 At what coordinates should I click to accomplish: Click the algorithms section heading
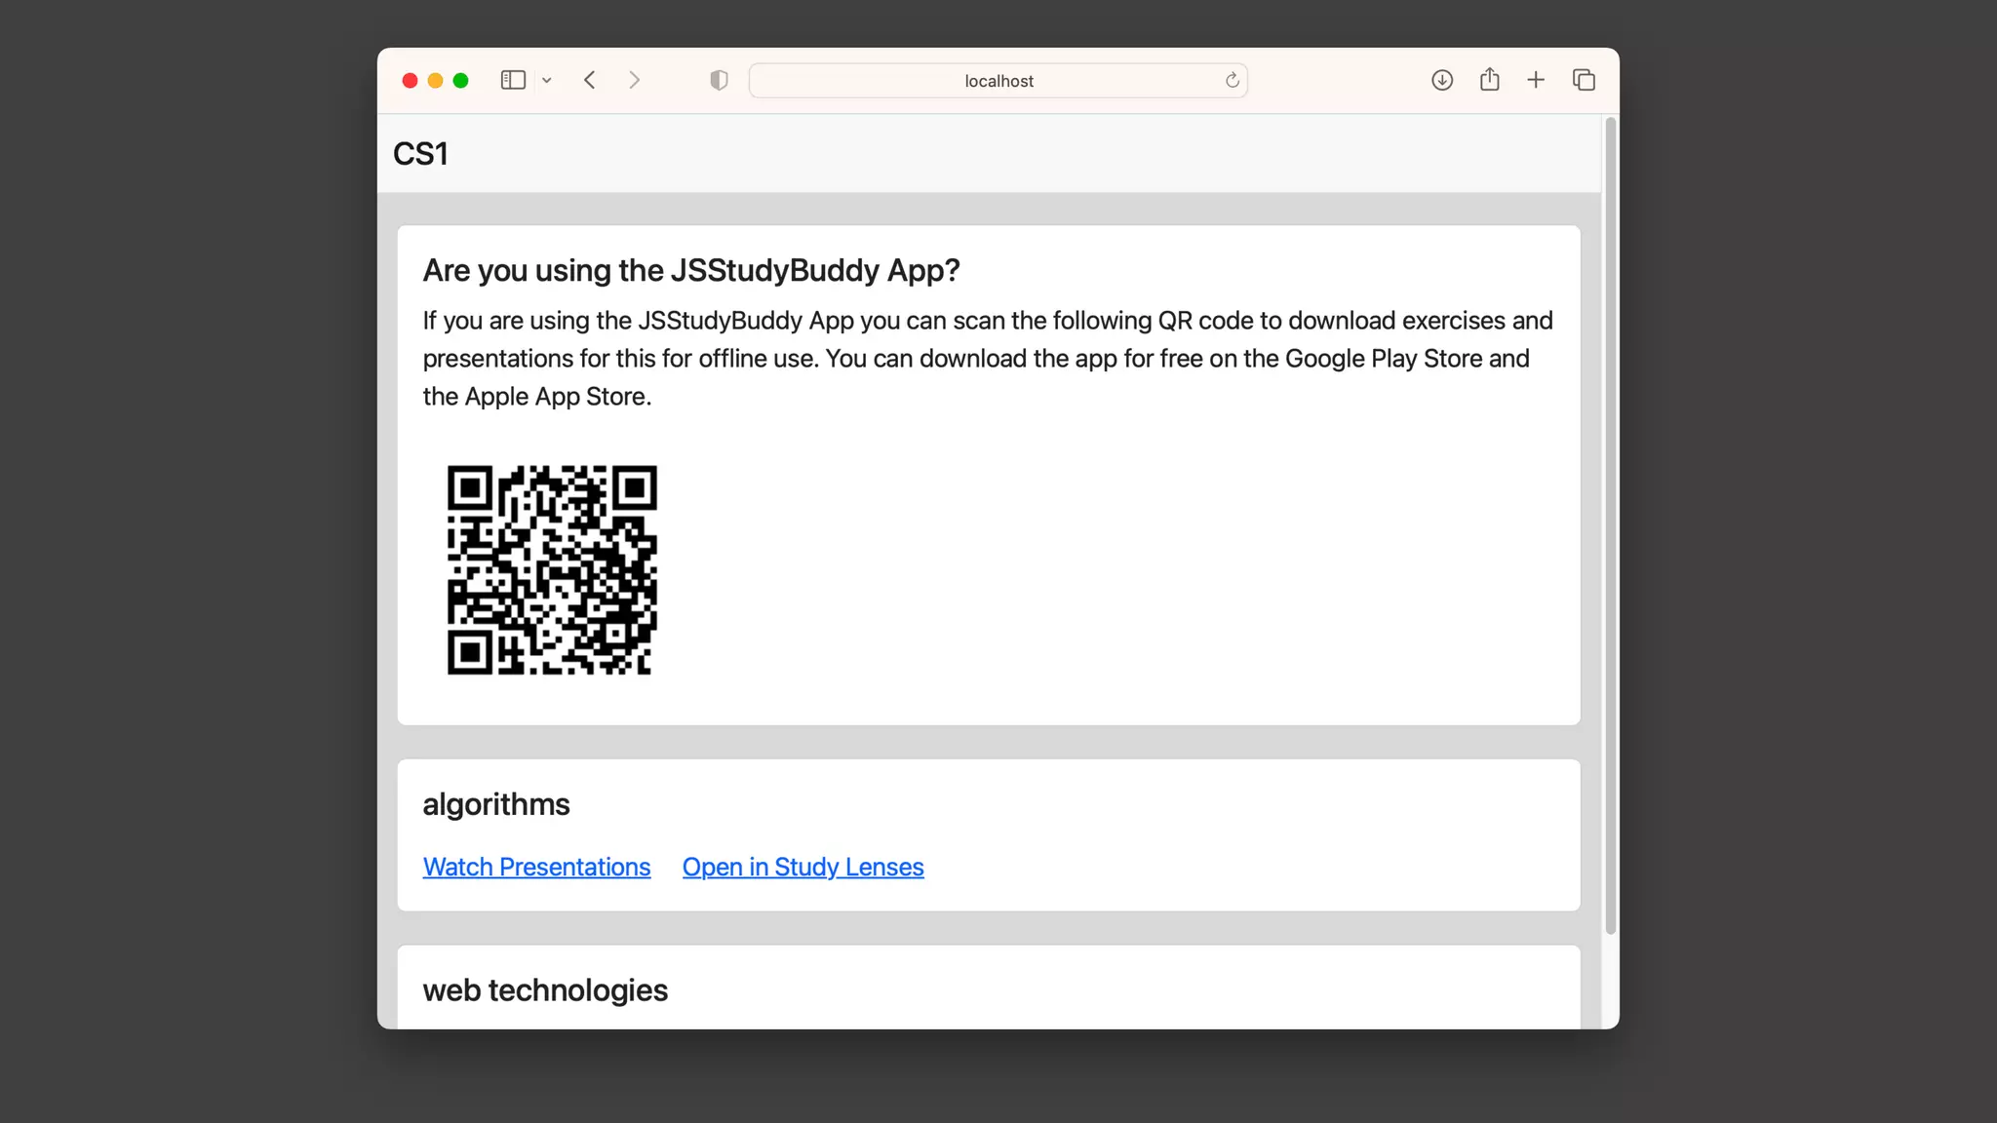tap(495, 804)
